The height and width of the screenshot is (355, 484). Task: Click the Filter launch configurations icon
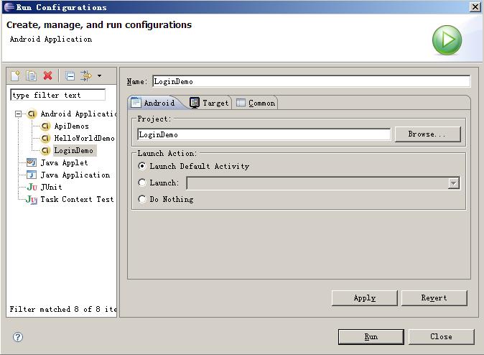[86, 75]
